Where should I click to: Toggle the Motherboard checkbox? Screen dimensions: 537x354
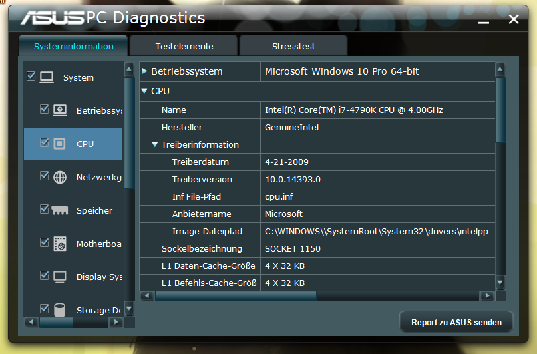[44, 242]
